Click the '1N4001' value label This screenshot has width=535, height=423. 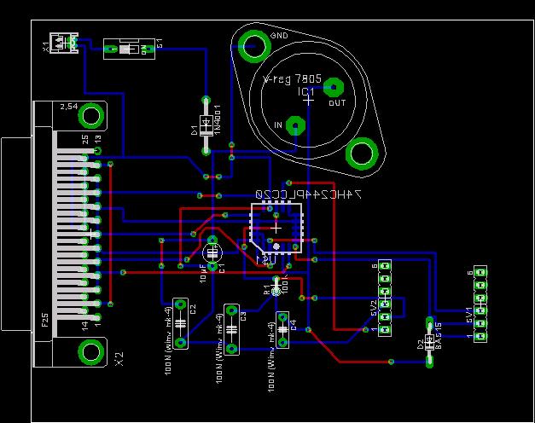click(x=218, y=119)
